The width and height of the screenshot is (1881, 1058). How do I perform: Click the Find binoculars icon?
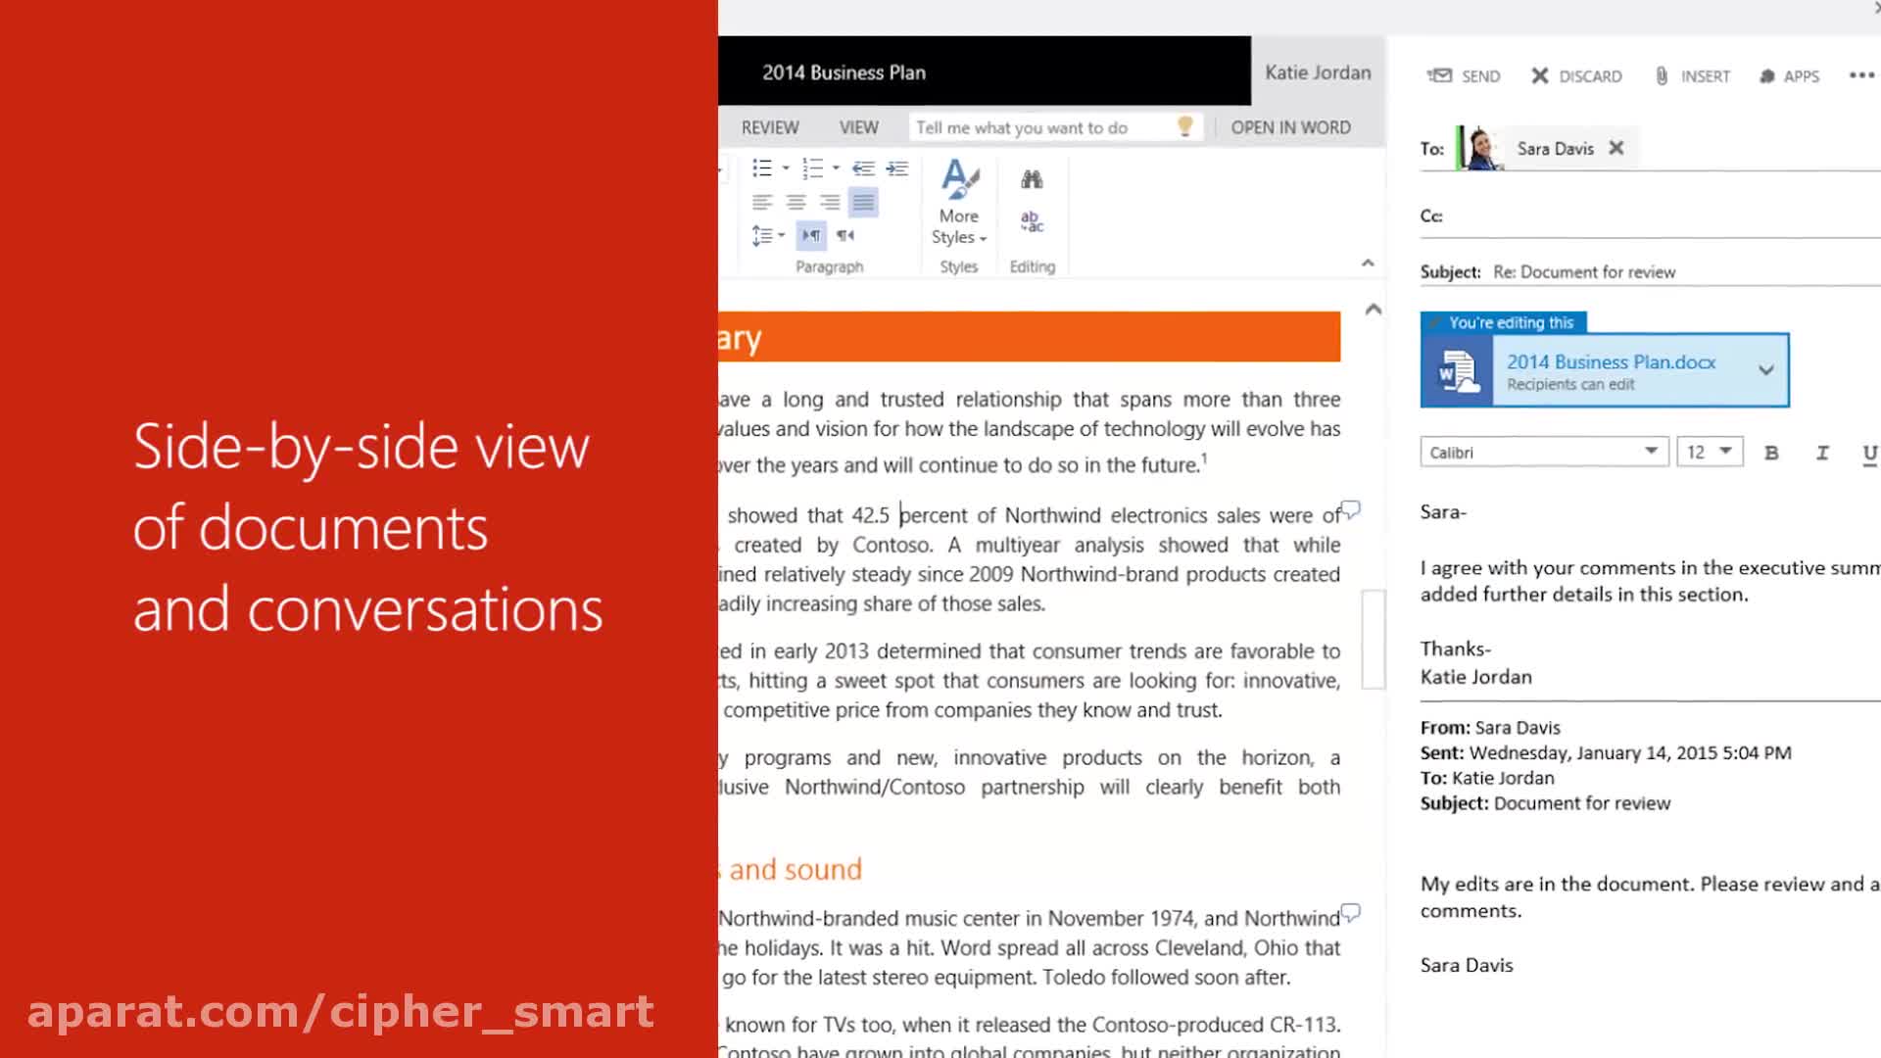coord(1032,179)
